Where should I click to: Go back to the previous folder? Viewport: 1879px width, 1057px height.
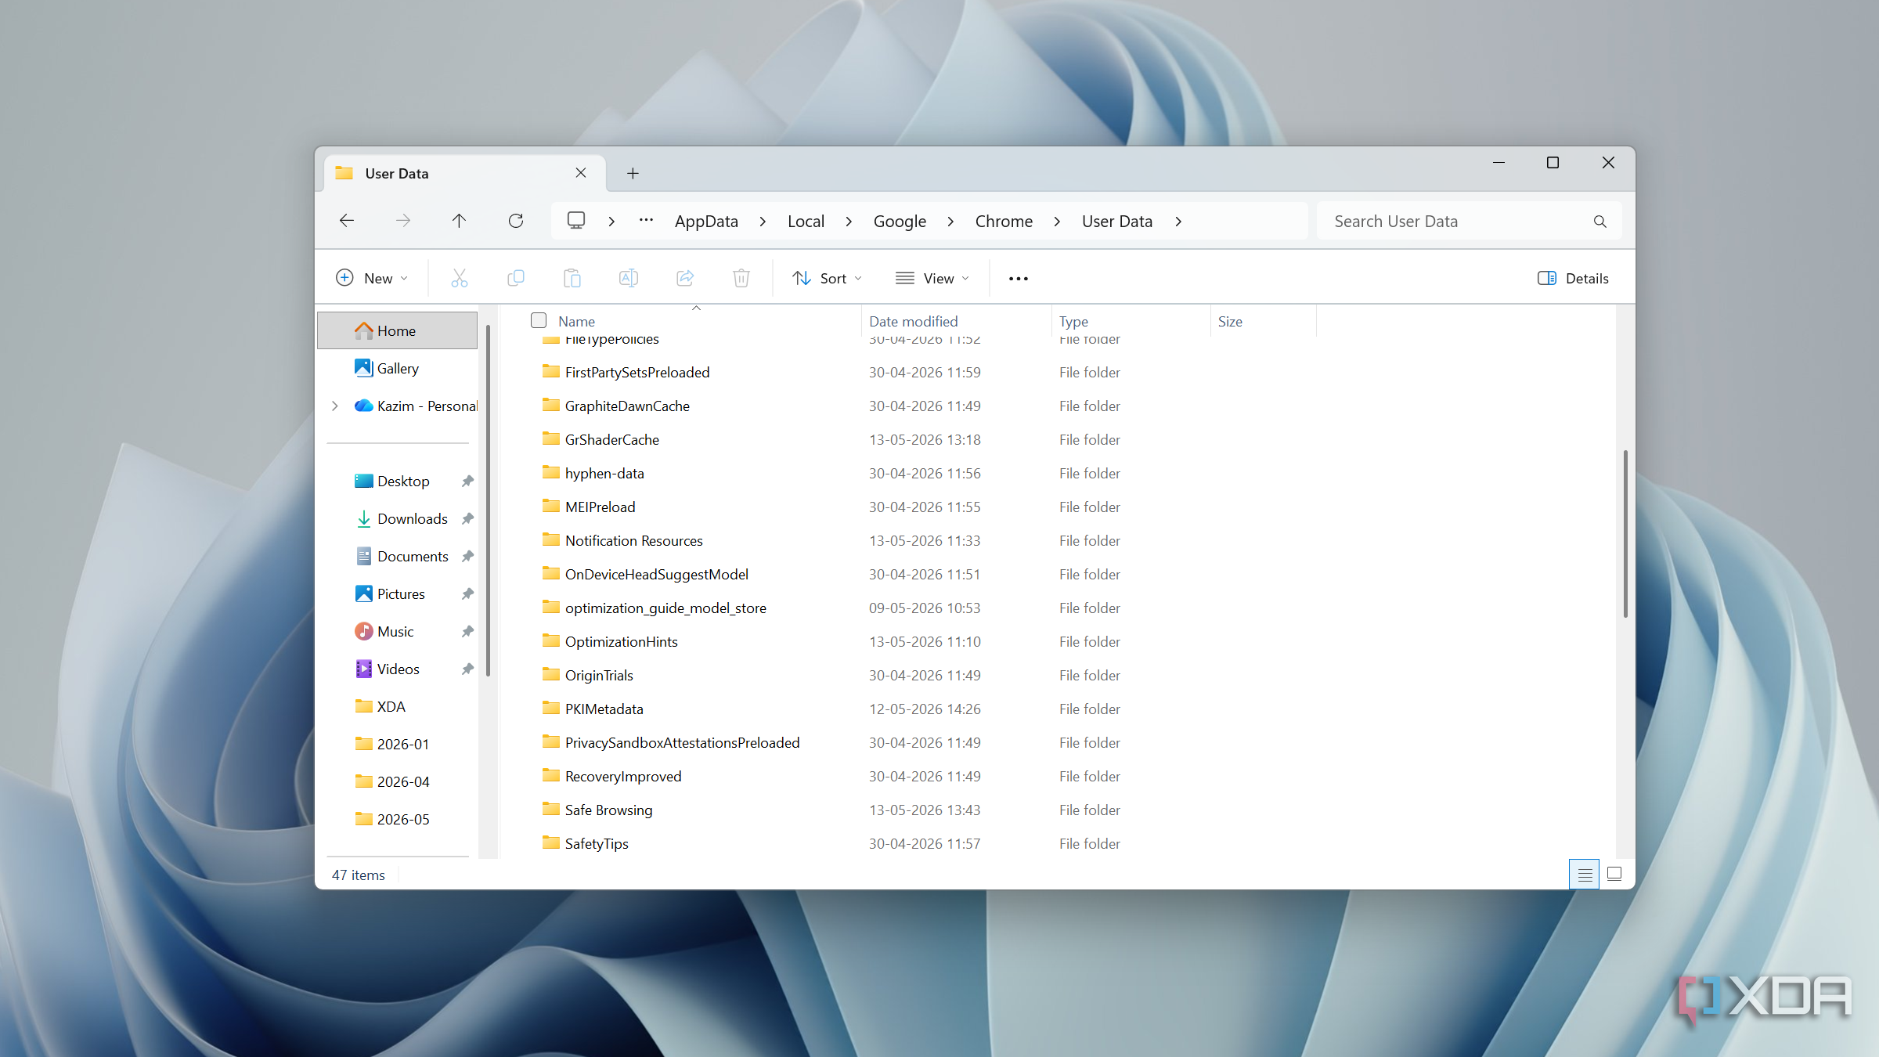click(347, 221)
